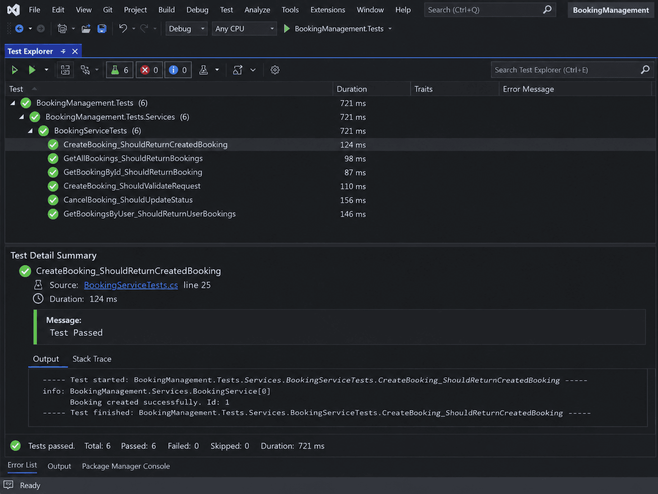The image size is (658, 494).
Task: Open the Help menu
Action: pos(403,10)
